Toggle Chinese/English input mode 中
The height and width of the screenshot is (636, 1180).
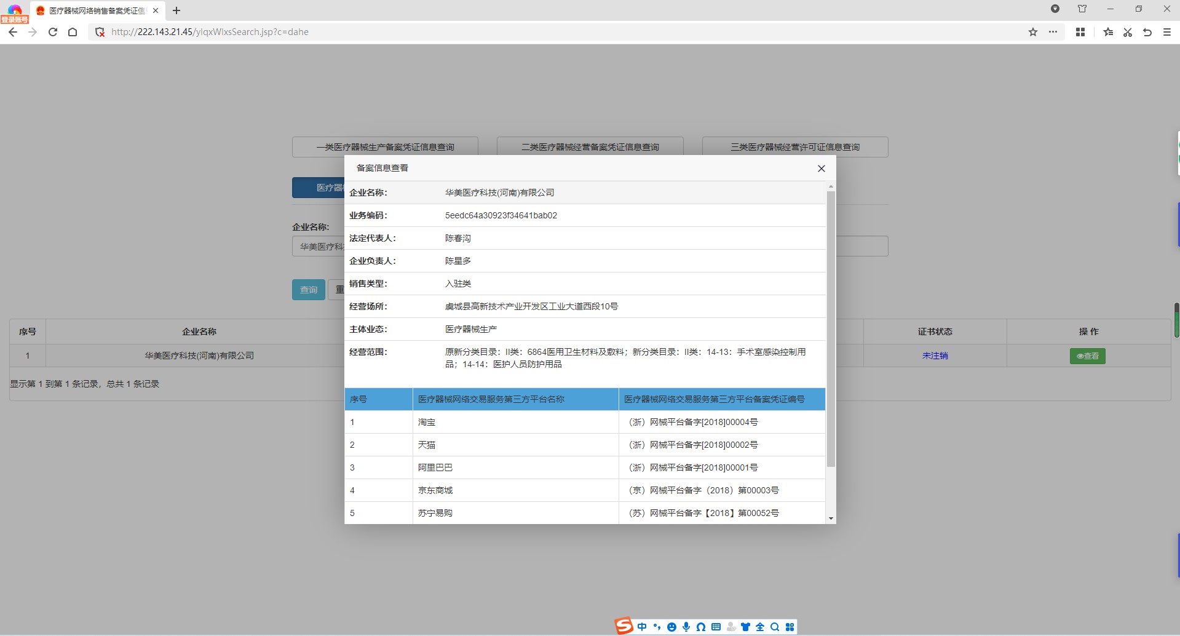coord(642,627)
